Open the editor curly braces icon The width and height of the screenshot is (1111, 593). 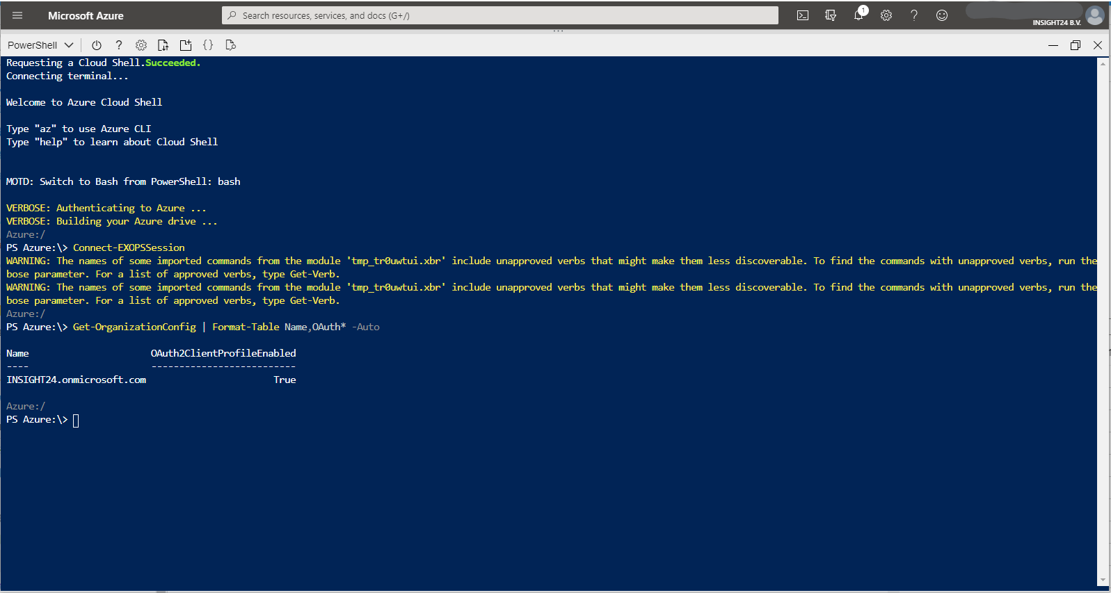tap(208, 45)
